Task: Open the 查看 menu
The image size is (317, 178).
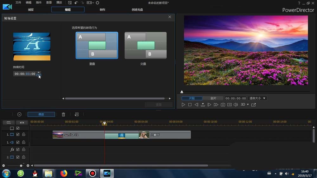Action: [x=49, y=3]
